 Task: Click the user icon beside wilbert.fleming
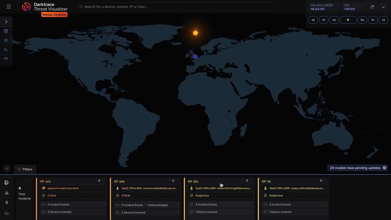192,188
